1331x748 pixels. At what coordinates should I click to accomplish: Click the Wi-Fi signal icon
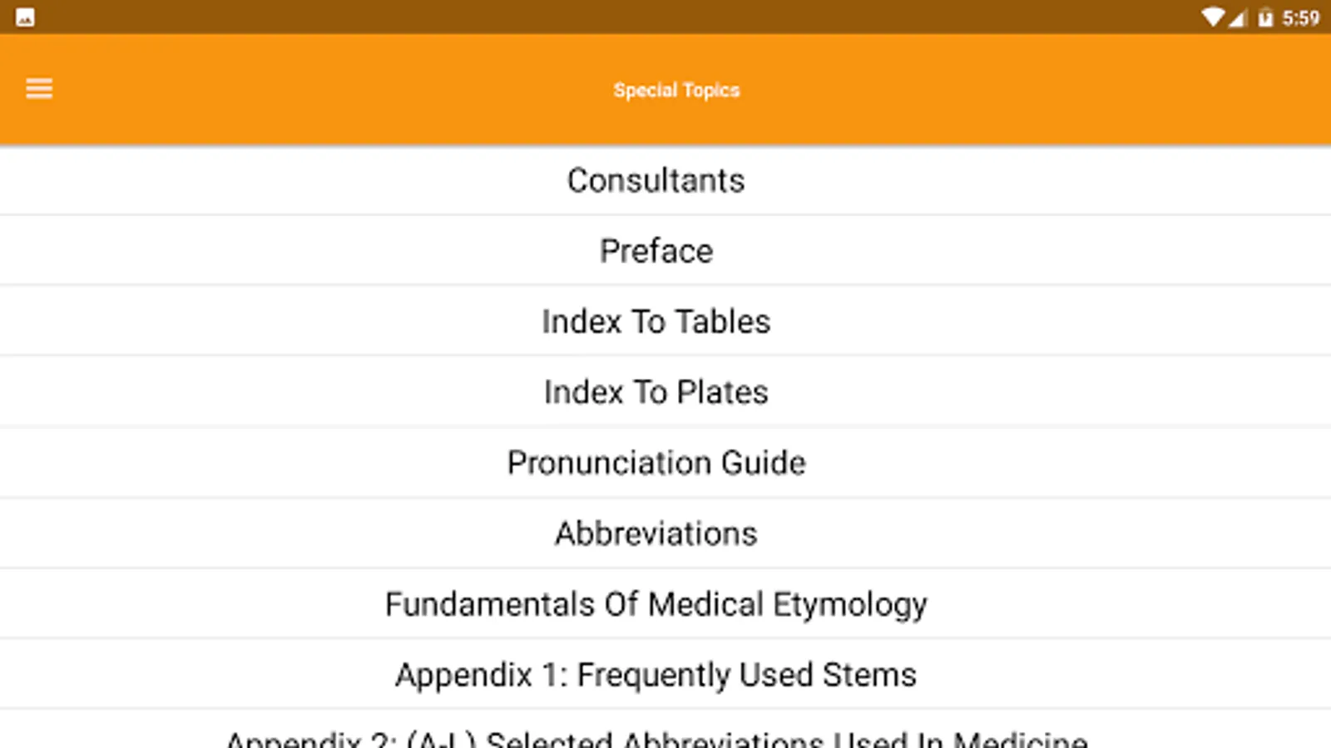click(1213, 17)
